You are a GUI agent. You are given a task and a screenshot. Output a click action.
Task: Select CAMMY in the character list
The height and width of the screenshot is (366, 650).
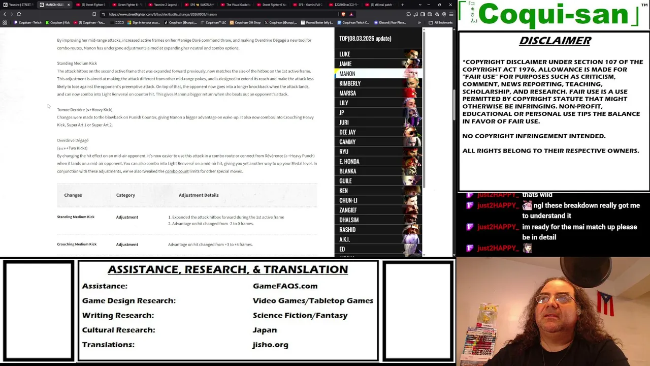(378, 142)
